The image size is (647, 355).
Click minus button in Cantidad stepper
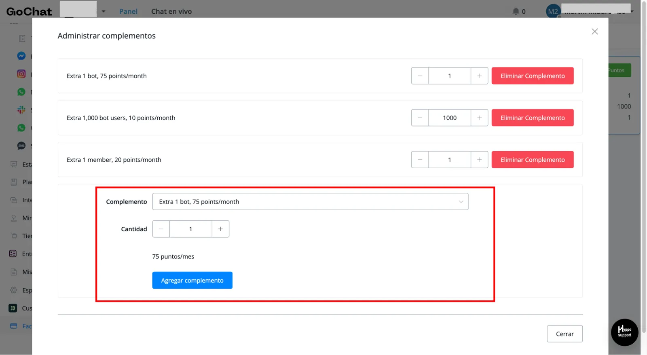(161, 229)
